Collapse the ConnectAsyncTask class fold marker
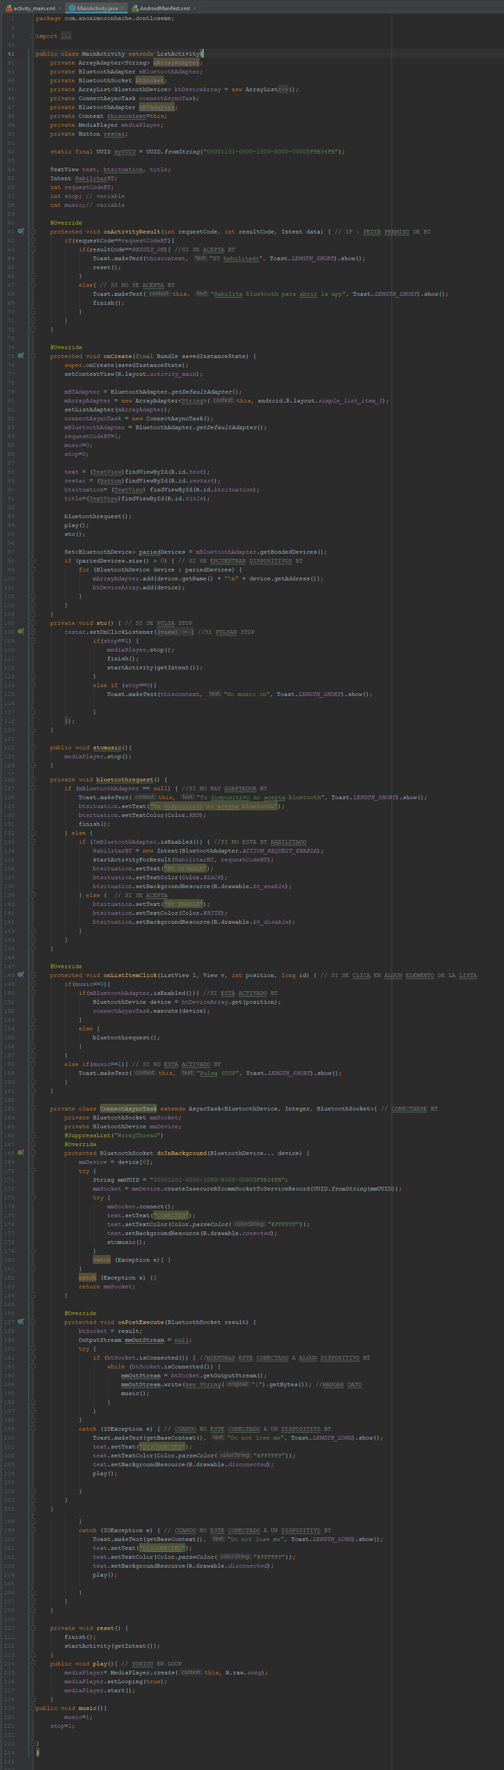 coord(32,1108)
